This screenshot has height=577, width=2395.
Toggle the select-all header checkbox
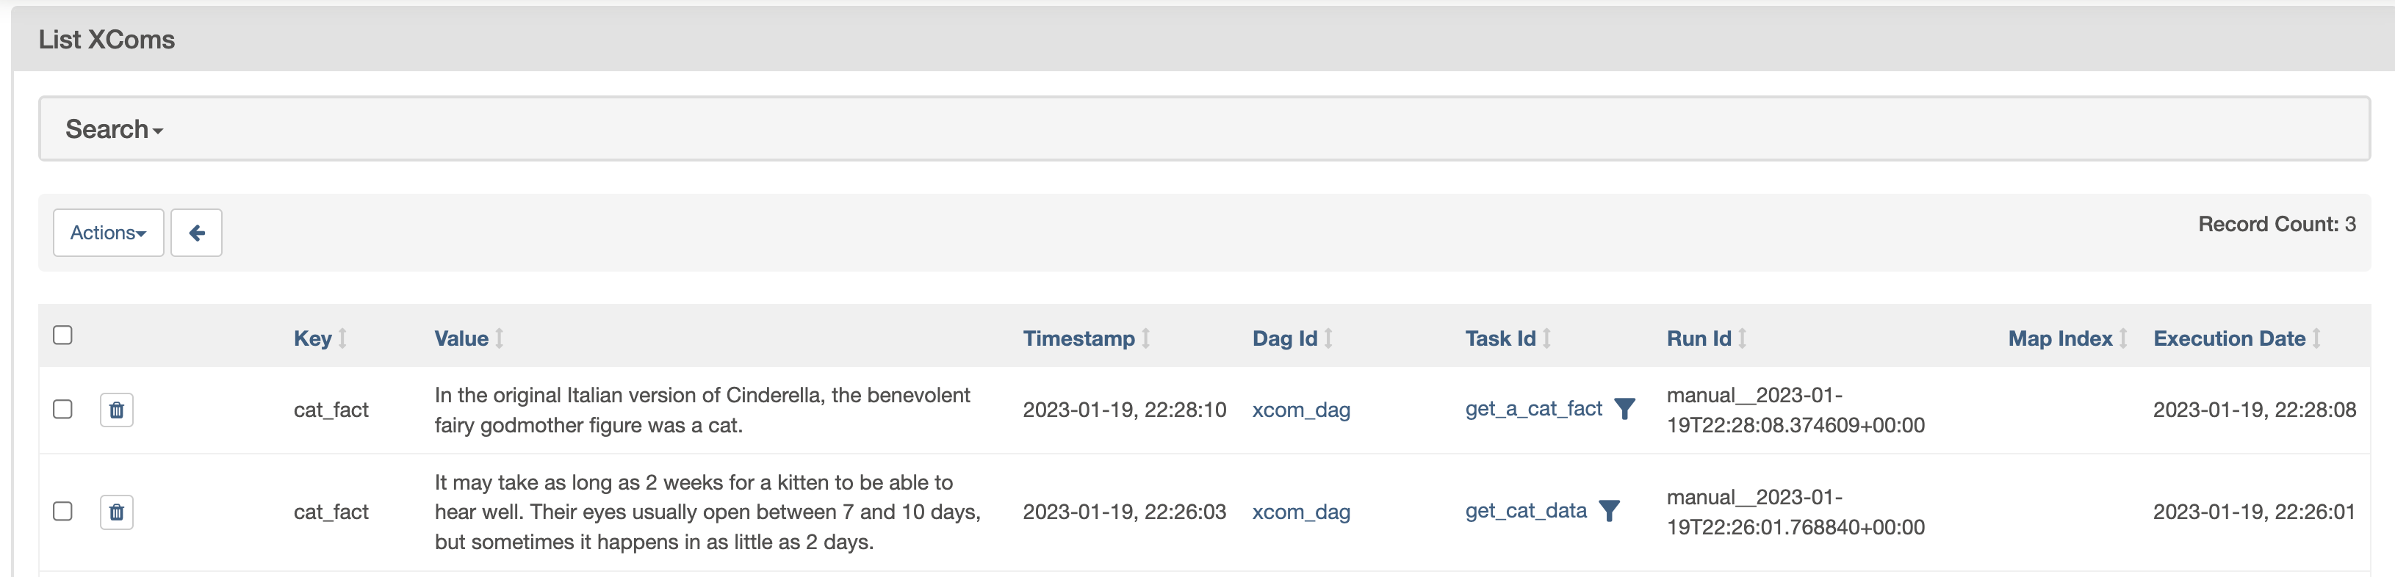(62, 335)
